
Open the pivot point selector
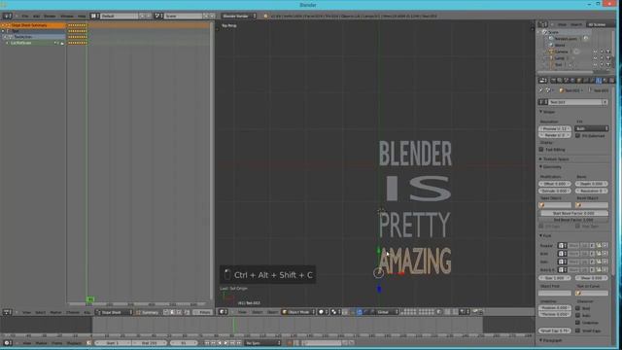coord(335,312)
